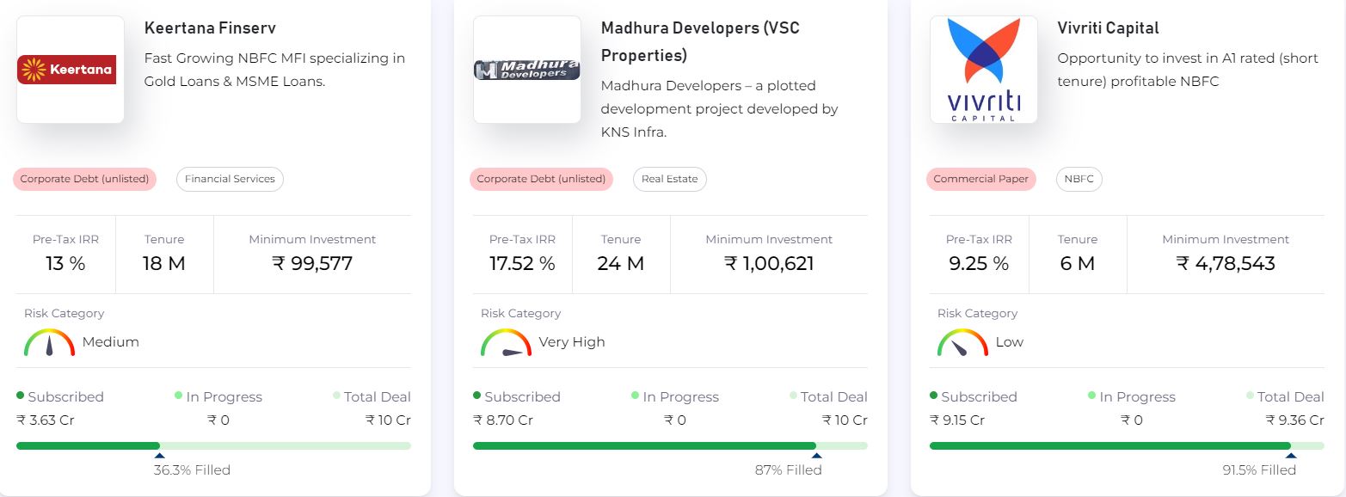This screenshot has height=497, width=1346.
Task: Click the ₹ 9.15 Cr subscribed amount
Action: point(957,420)
